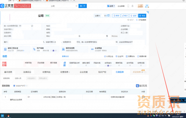The width and height of the screenshot is (186, 118).
Task: Open the VIP 会员服务 menu
Action: point(140,6)
